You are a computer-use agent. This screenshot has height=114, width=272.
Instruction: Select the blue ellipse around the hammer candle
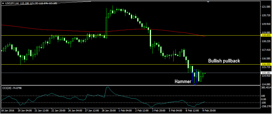[194, 77]
